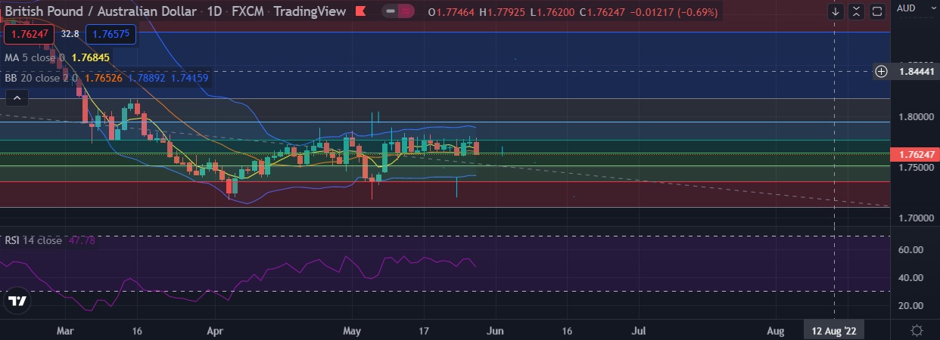
Task: Click the RSI value 47.78
Action: point(82,240)
